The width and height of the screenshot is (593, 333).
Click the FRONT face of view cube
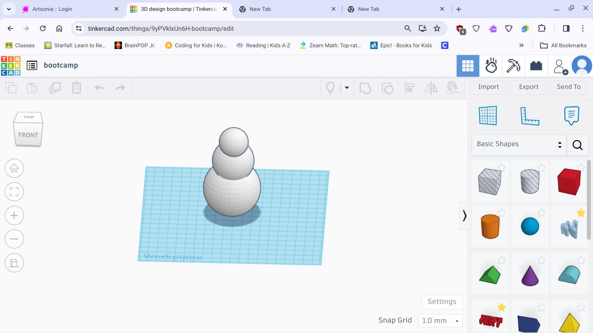(28, 135)
